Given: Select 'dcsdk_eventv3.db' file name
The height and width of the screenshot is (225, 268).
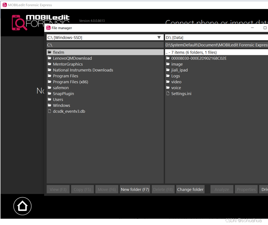Looking at the screenshot, I should [x=69, y=111].
